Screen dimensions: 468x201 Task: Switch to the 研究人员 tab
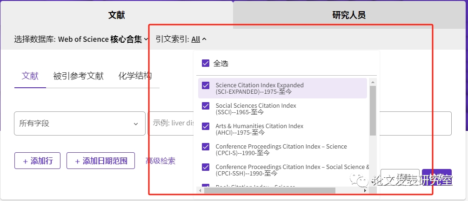point(349,15)
